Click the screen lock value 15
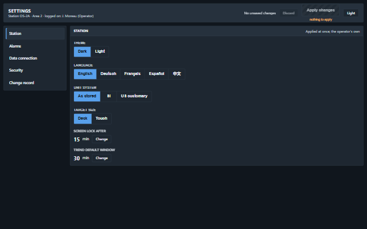Viewport: 367px width, 229px height. [x=77, y=140]
